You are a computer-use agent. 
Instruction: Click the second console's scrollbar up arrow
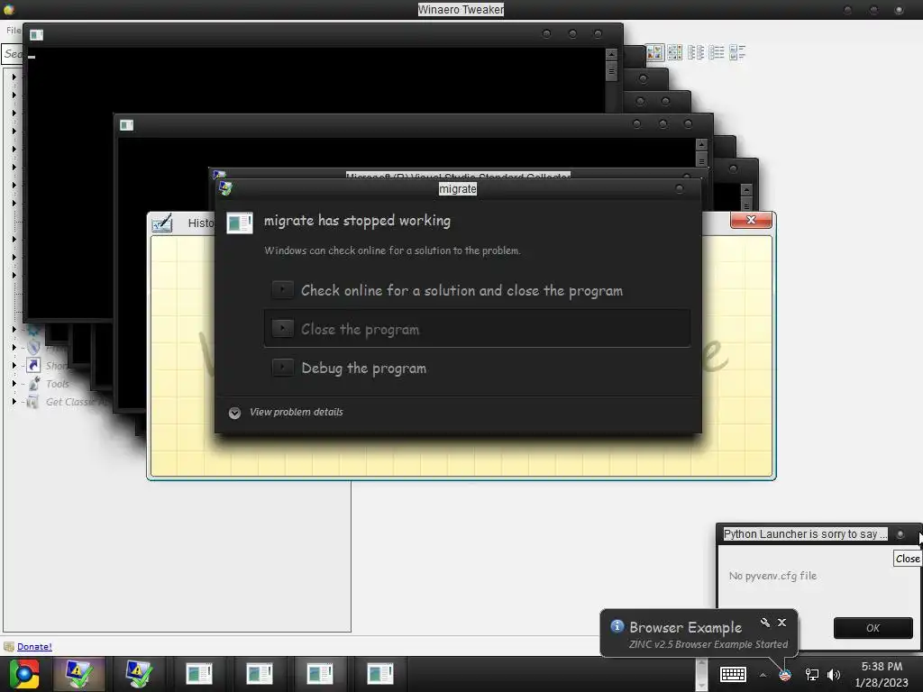point(701,143)
